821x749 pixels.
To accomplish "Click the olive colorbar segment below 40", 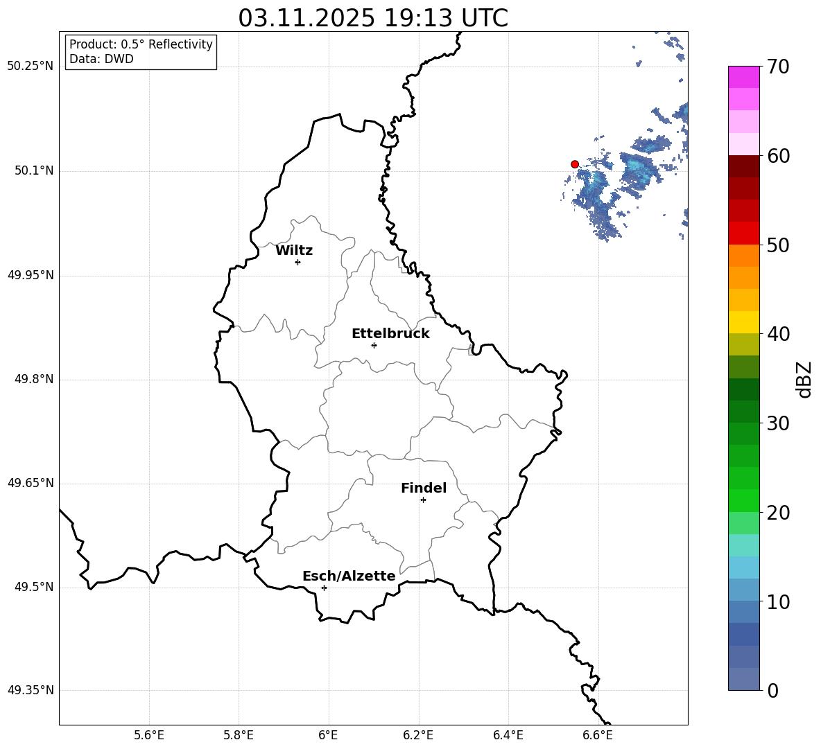I will [x=743, y=344].
